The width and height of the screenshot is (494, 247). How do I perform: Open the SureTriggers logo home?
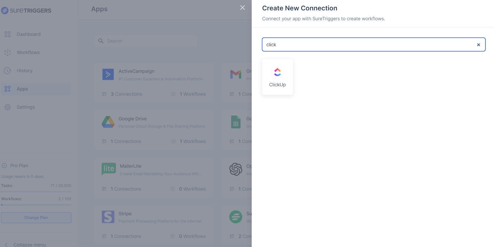26,10
